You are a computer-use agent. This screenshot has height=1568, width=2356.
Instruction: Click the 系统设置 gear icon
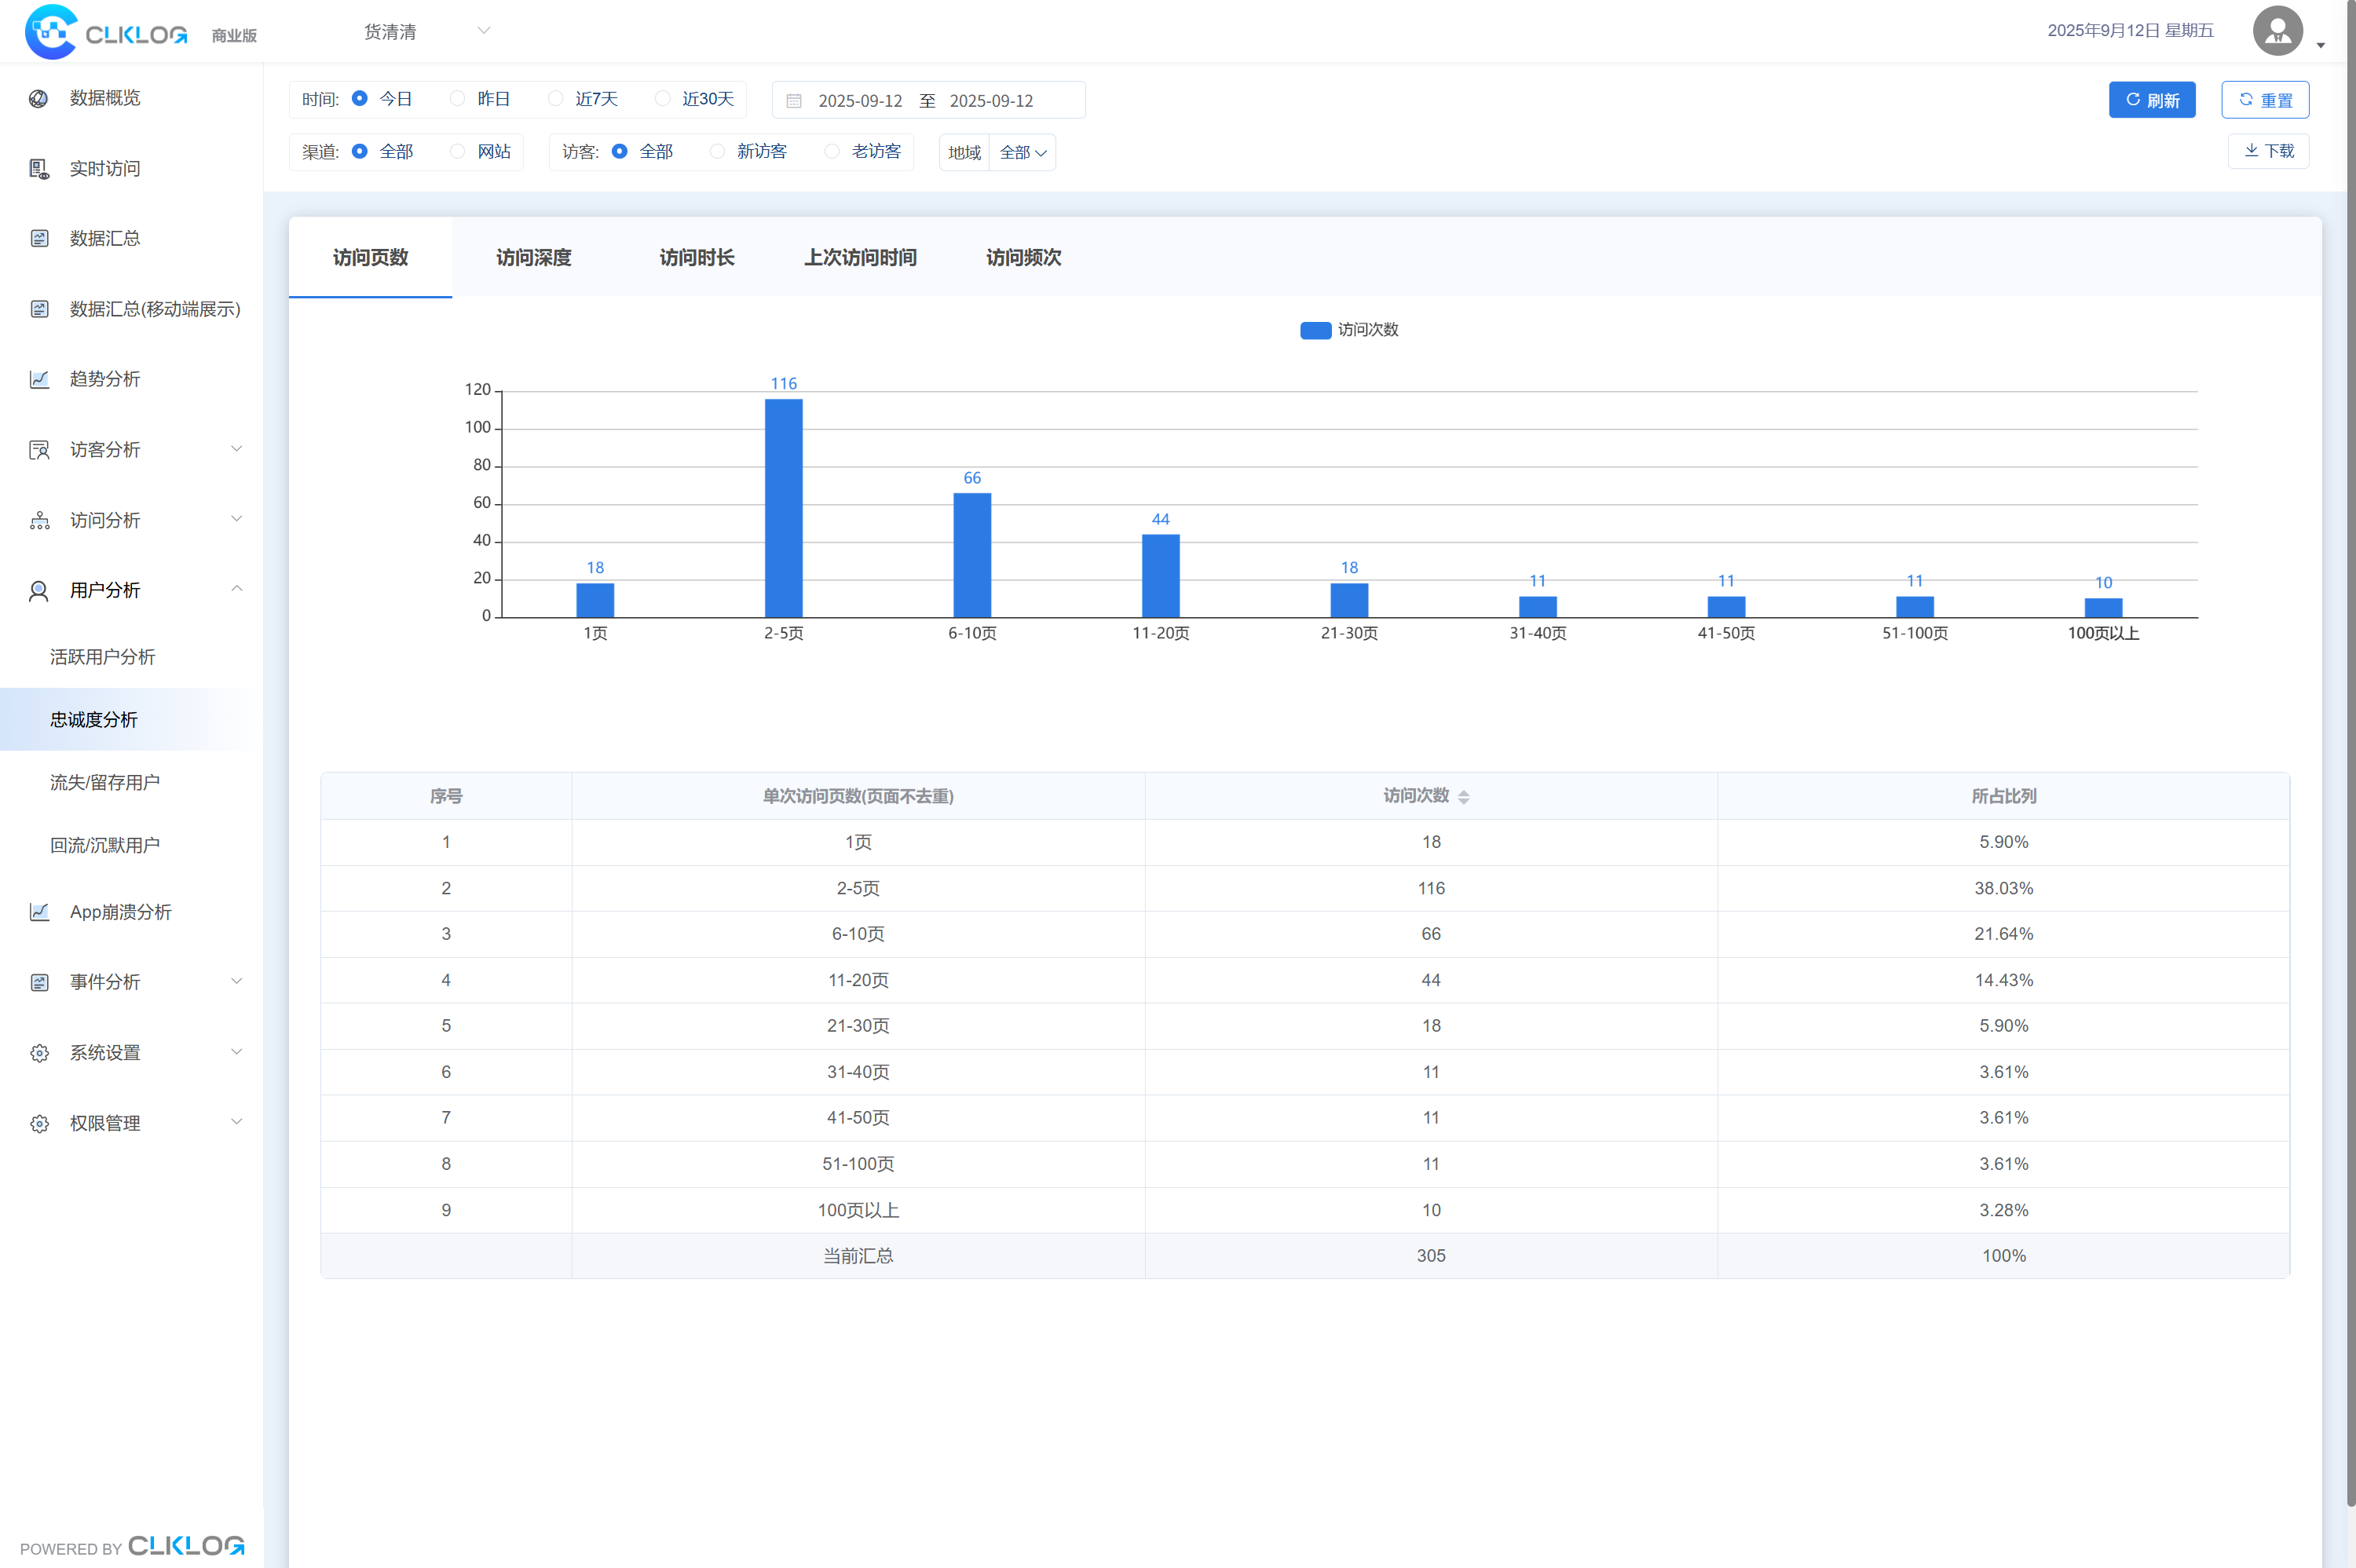click(x=39, y=1053)
